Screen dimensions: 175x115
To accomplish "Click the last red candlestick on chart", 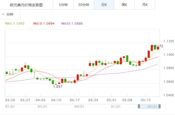I will pos(158,48).
